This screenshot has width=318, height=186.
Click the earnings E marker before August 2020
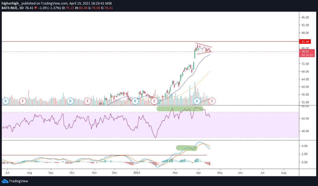click(x=23, y=101)
